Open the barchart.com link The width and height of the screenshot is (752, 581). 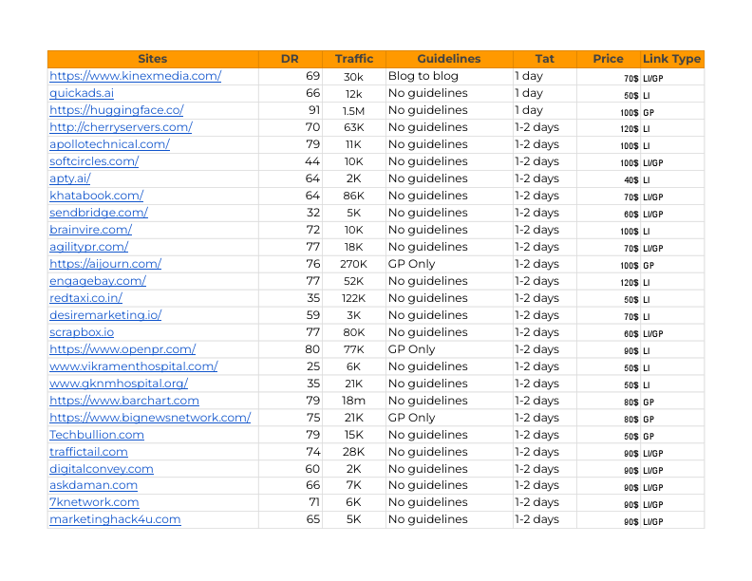(124, 401)
